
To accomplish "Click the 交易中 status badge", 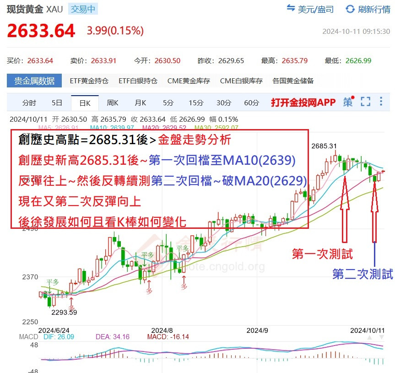I will (x=83, y=9).
